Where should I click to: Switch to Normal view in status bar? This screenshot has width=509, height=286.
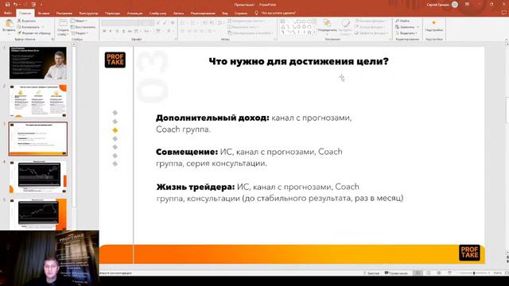pos(418,273)
